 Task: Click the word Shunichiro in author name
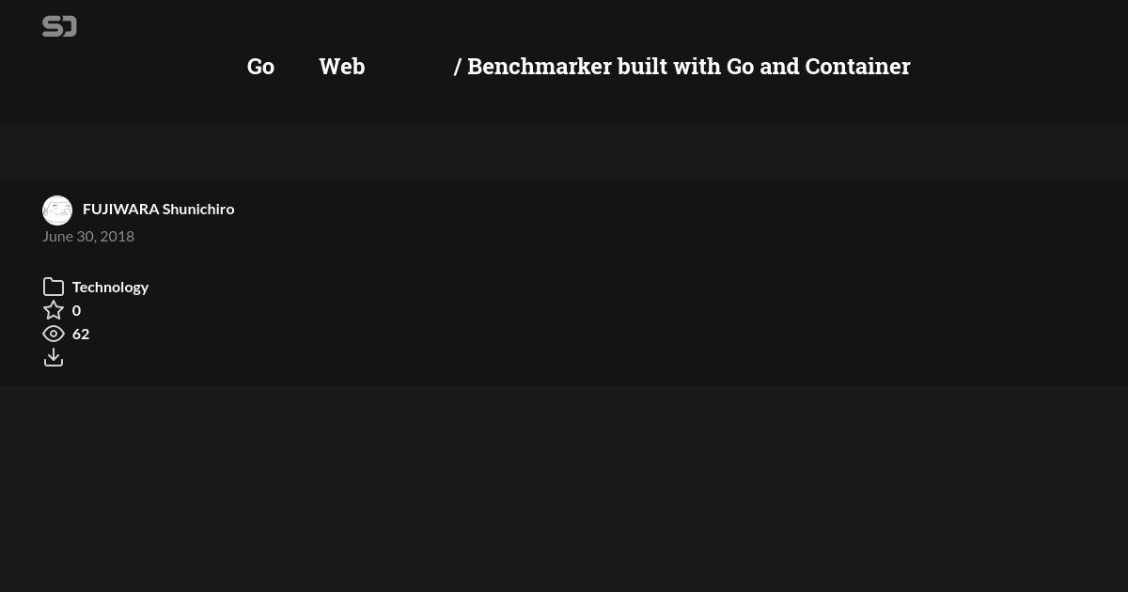tap(198, 209)
